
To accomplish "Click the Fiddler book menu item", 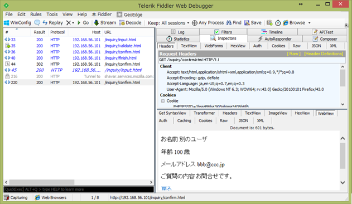I will tap(102, 14).
